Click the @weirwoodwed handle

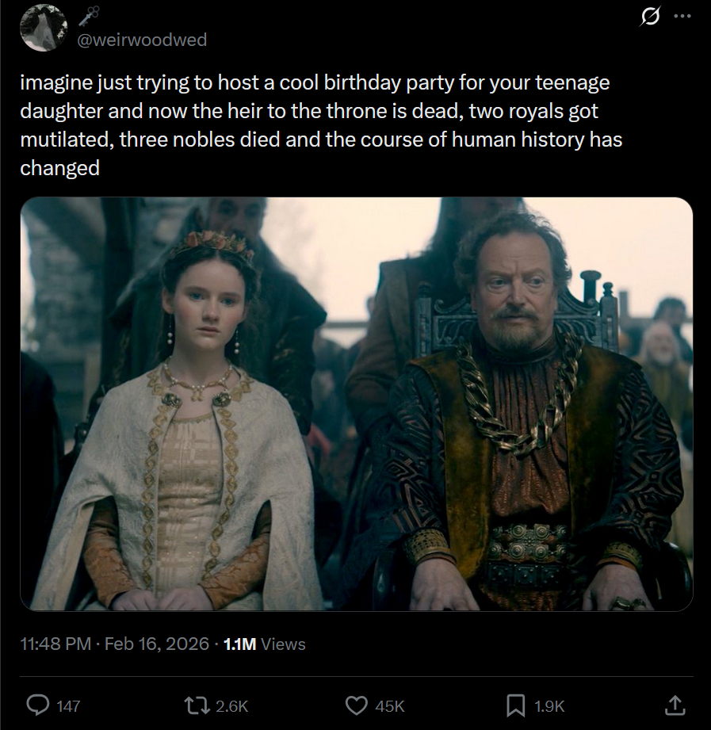[x=141, y=40]
